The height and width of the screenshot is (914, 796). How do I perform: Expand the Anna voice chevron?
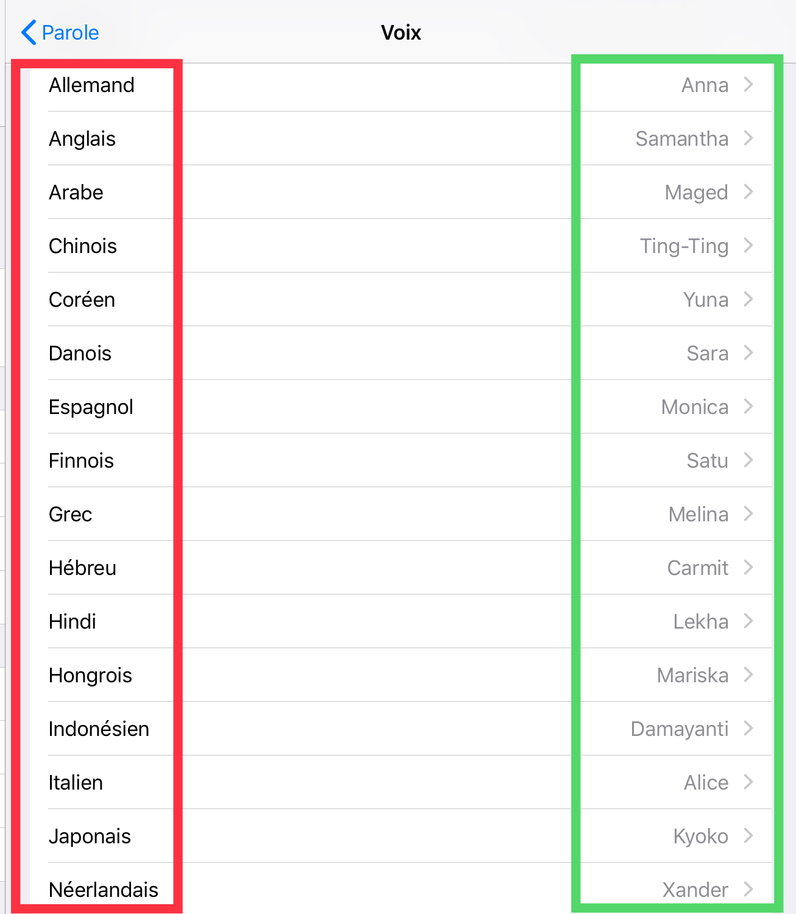click(749, 85)
